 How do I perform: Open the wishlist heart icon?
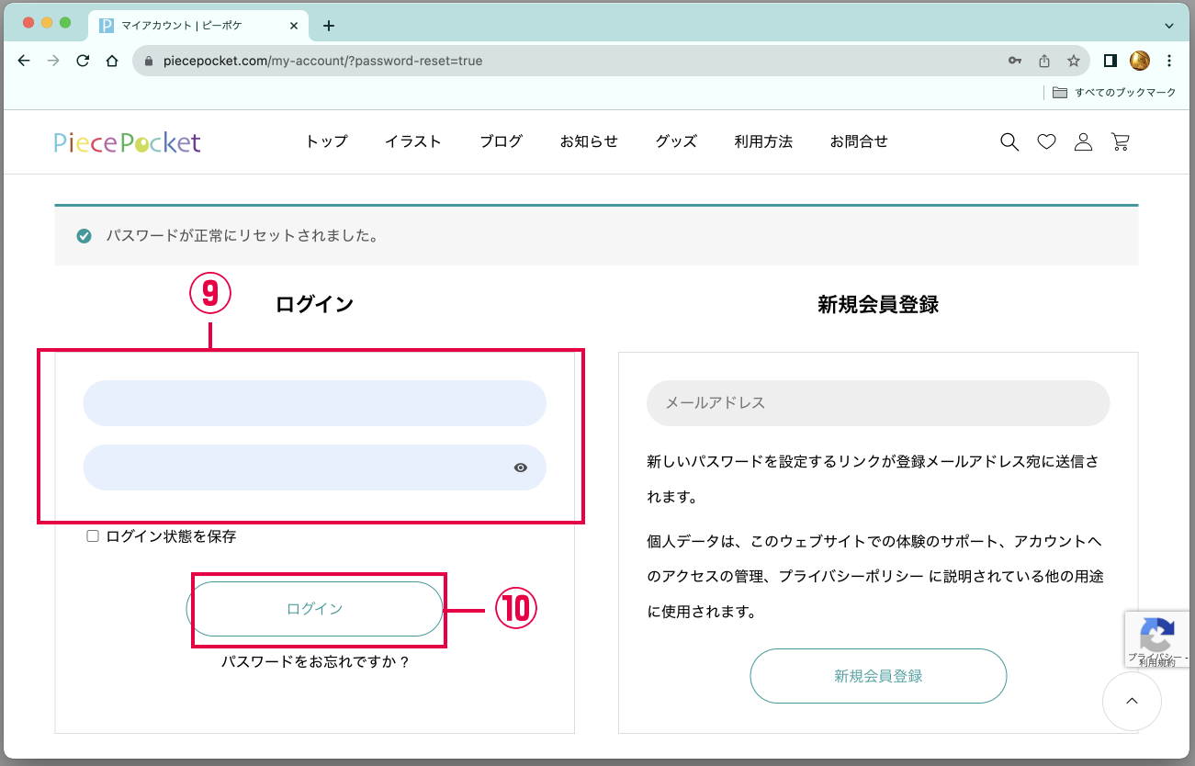tap(1046, 141)
